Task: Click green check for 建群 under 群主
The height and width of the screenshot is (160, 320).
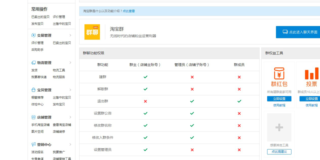Action: click(x=145, y=77)
